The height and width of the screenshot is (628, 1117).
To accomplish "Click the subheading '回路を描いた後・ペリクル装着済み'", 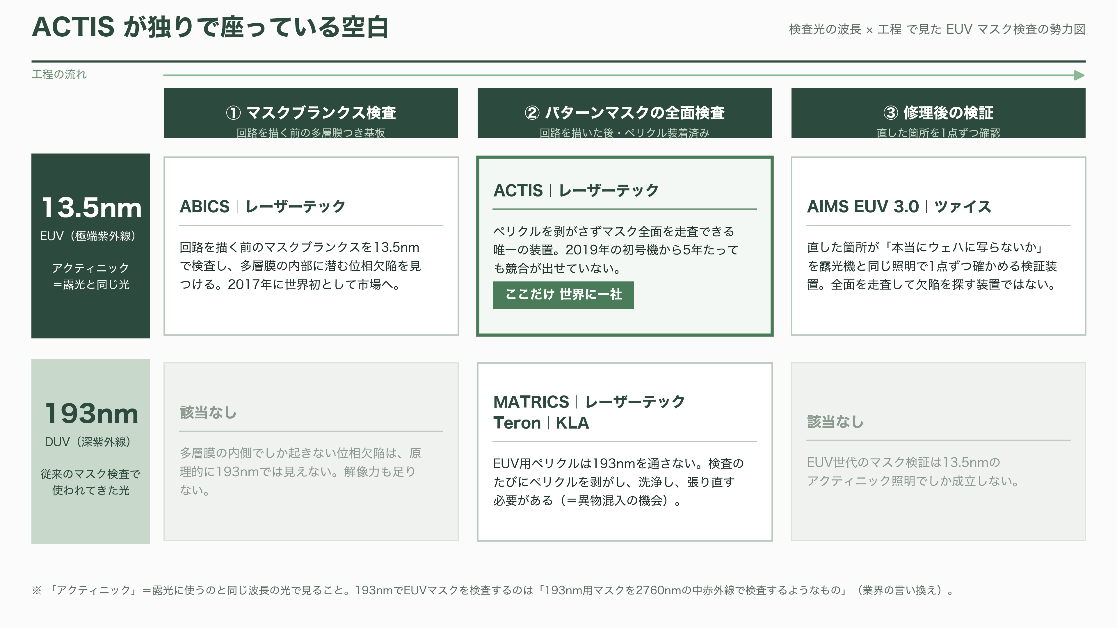I will [625, 133].
